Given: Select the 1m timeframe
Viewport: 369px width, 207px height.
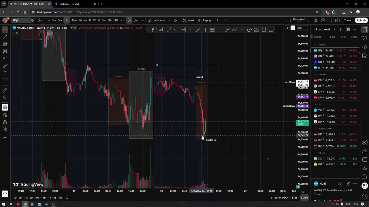Looking at the screenshot, I should 48,20.
